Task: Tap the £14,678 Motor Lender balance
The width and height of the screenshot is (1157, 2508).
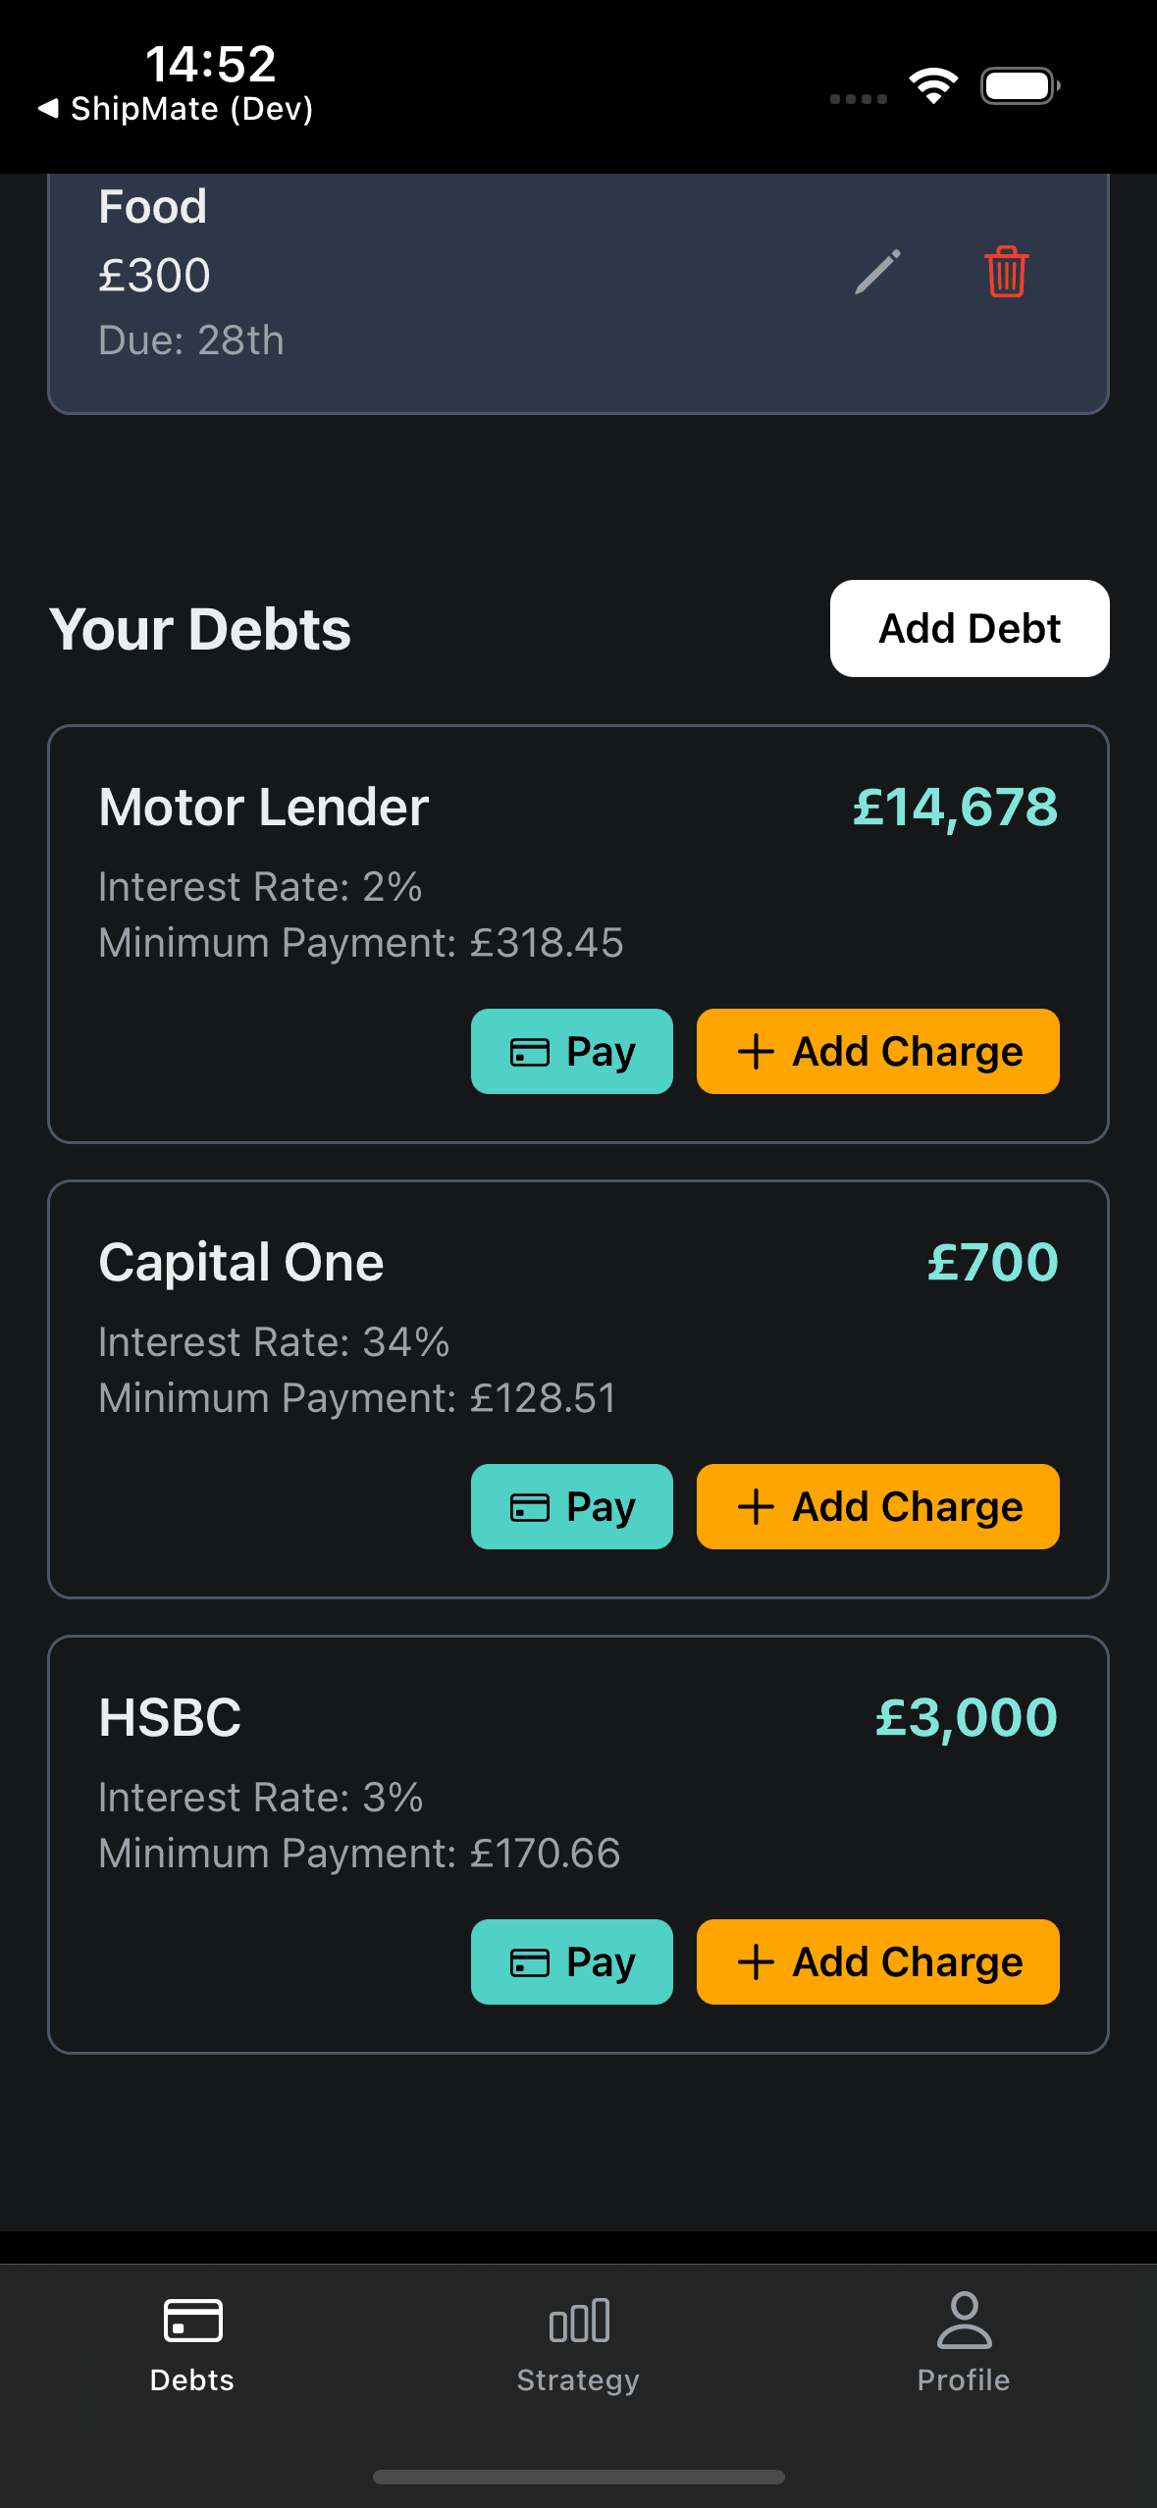Action: click(x=955, y=808)
